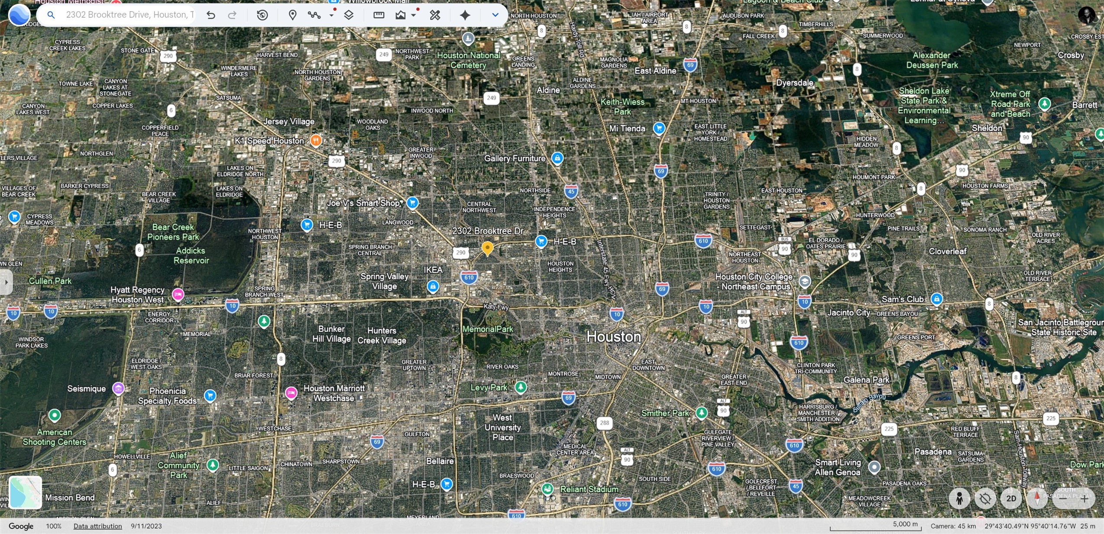Click the Gemini sparkle icon in toolbar
This screenshot has height=534, width=1104.
(x=465, y=15)
